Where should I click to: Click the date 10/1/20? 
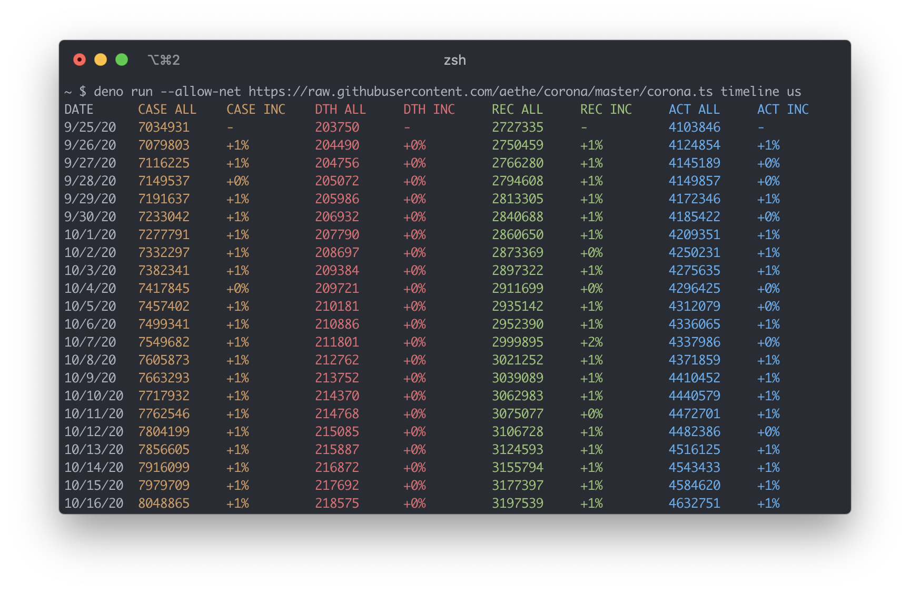(90, 235)
